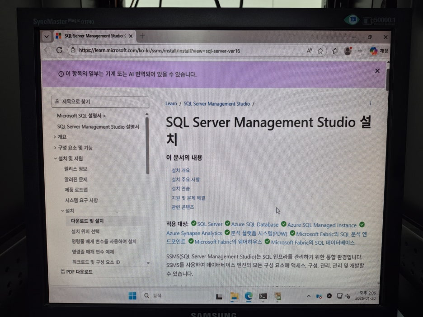This screenshot has height=317, width=423.
Task: Open browser profile avatar
Action: (x=348, y=51)
